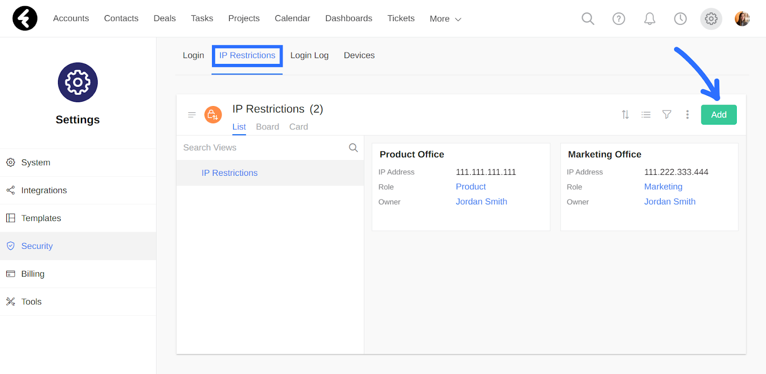Go to Contacts in top navigation

[121, 18]
